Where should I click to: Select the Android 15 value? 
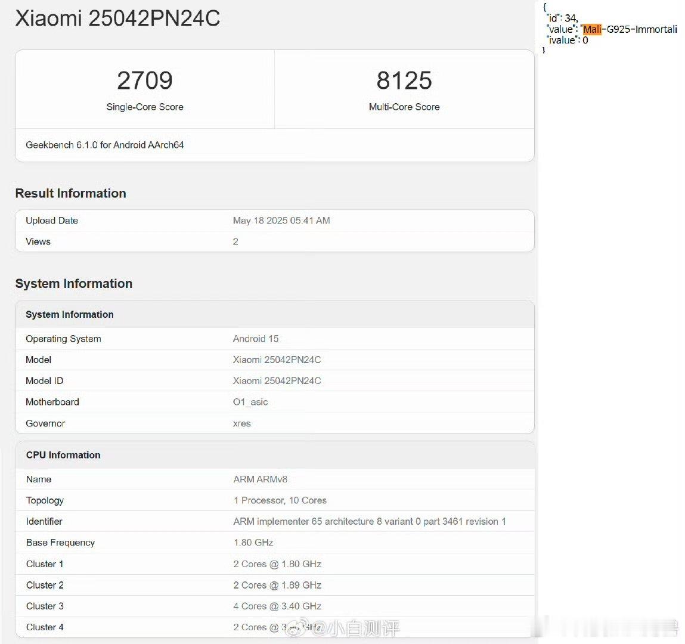tap(256, 339)
